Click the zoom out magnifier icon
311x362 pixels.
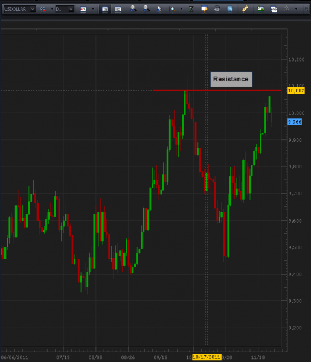146,9
